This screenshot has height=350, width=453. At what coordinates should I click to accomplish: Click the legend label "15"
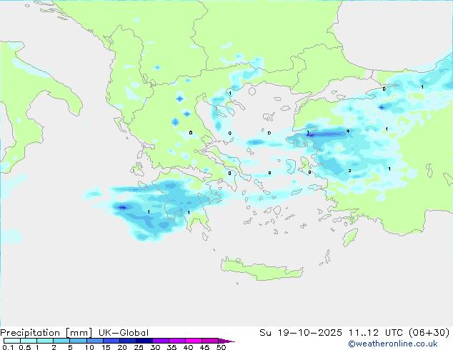coord(106,347)
